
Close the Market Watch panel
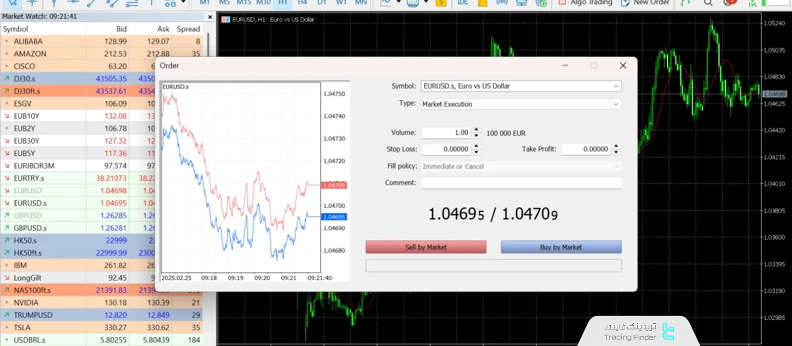(210, 17)
